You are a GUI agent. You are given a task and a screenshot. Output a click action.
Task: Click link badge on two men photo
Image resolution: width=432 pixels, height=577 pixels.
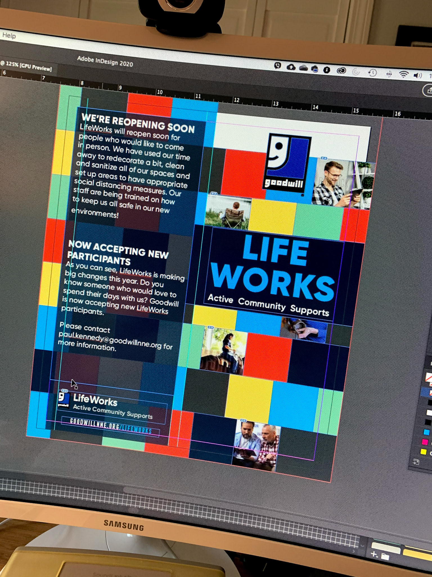243,421
